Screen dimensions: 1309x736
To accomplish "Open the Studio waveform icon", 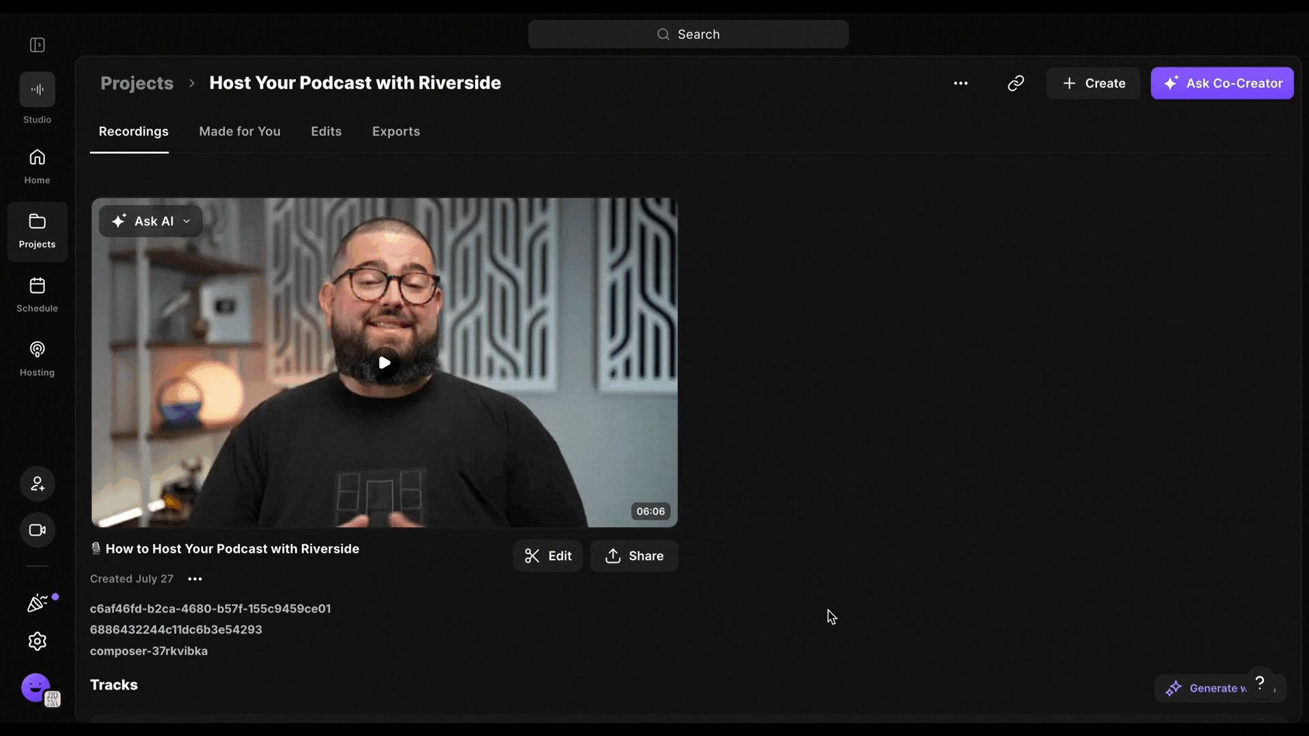I will click(x=37, y=89).
